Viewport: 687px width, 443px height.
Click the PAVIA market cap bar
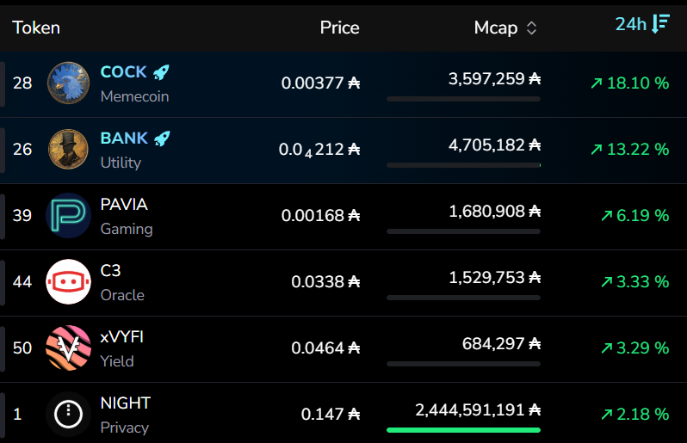[x=463, y=231]
